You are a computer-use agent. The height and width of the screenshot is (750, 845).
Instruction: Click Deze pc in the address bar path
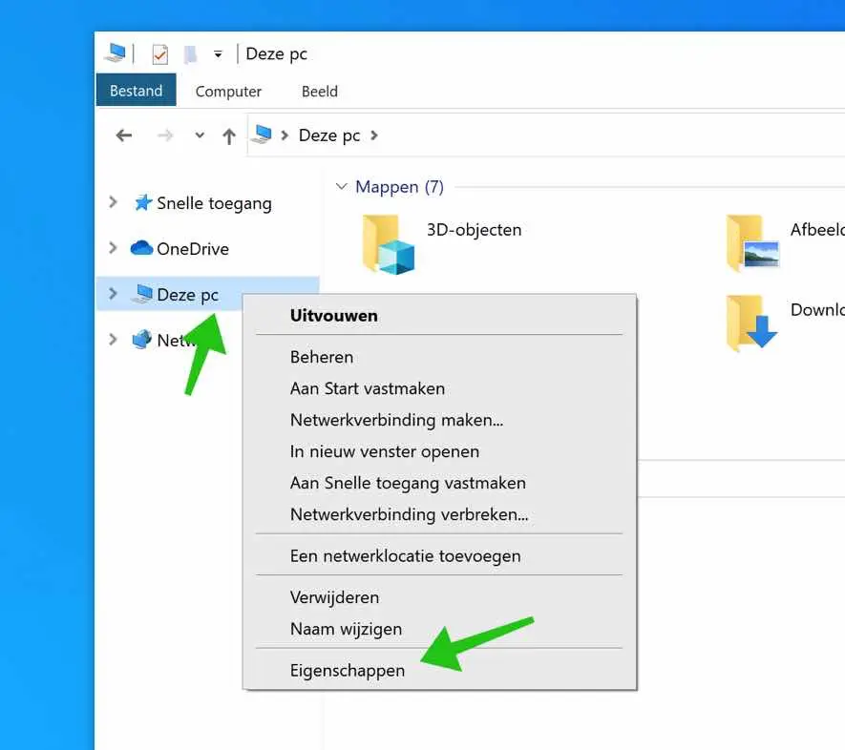click(329, 135)
